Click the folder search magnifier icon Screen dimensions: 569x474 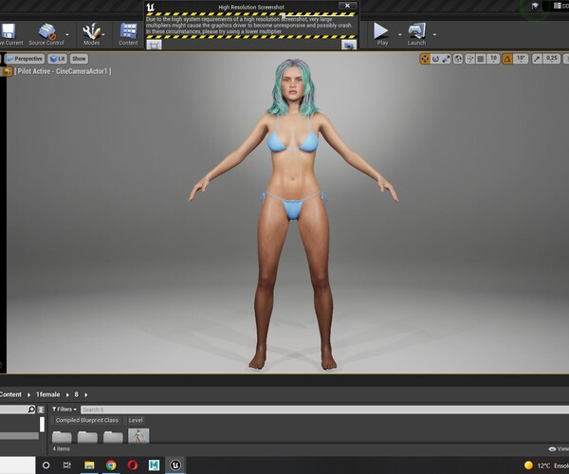[31, 410]
